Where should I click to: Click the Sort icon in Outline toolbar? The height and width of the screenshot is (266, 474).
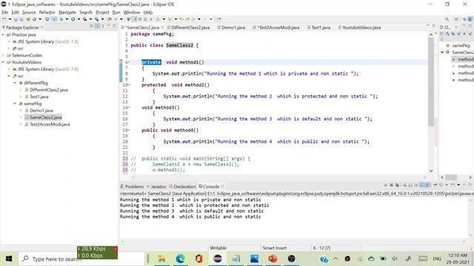coord(447,34)
